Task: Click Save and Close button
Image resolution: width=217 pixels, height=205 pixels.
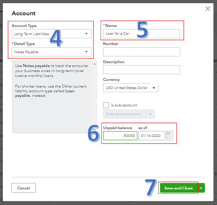Action: pos(179,188)
